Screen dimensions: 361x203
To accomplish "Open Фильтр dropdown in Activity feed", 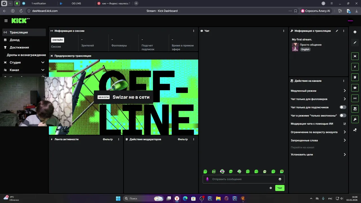I will [x=108, y=139].
